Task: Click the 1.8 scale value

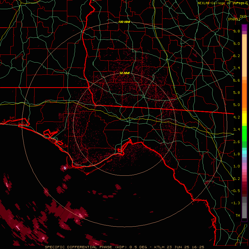Action: [237, 154]
